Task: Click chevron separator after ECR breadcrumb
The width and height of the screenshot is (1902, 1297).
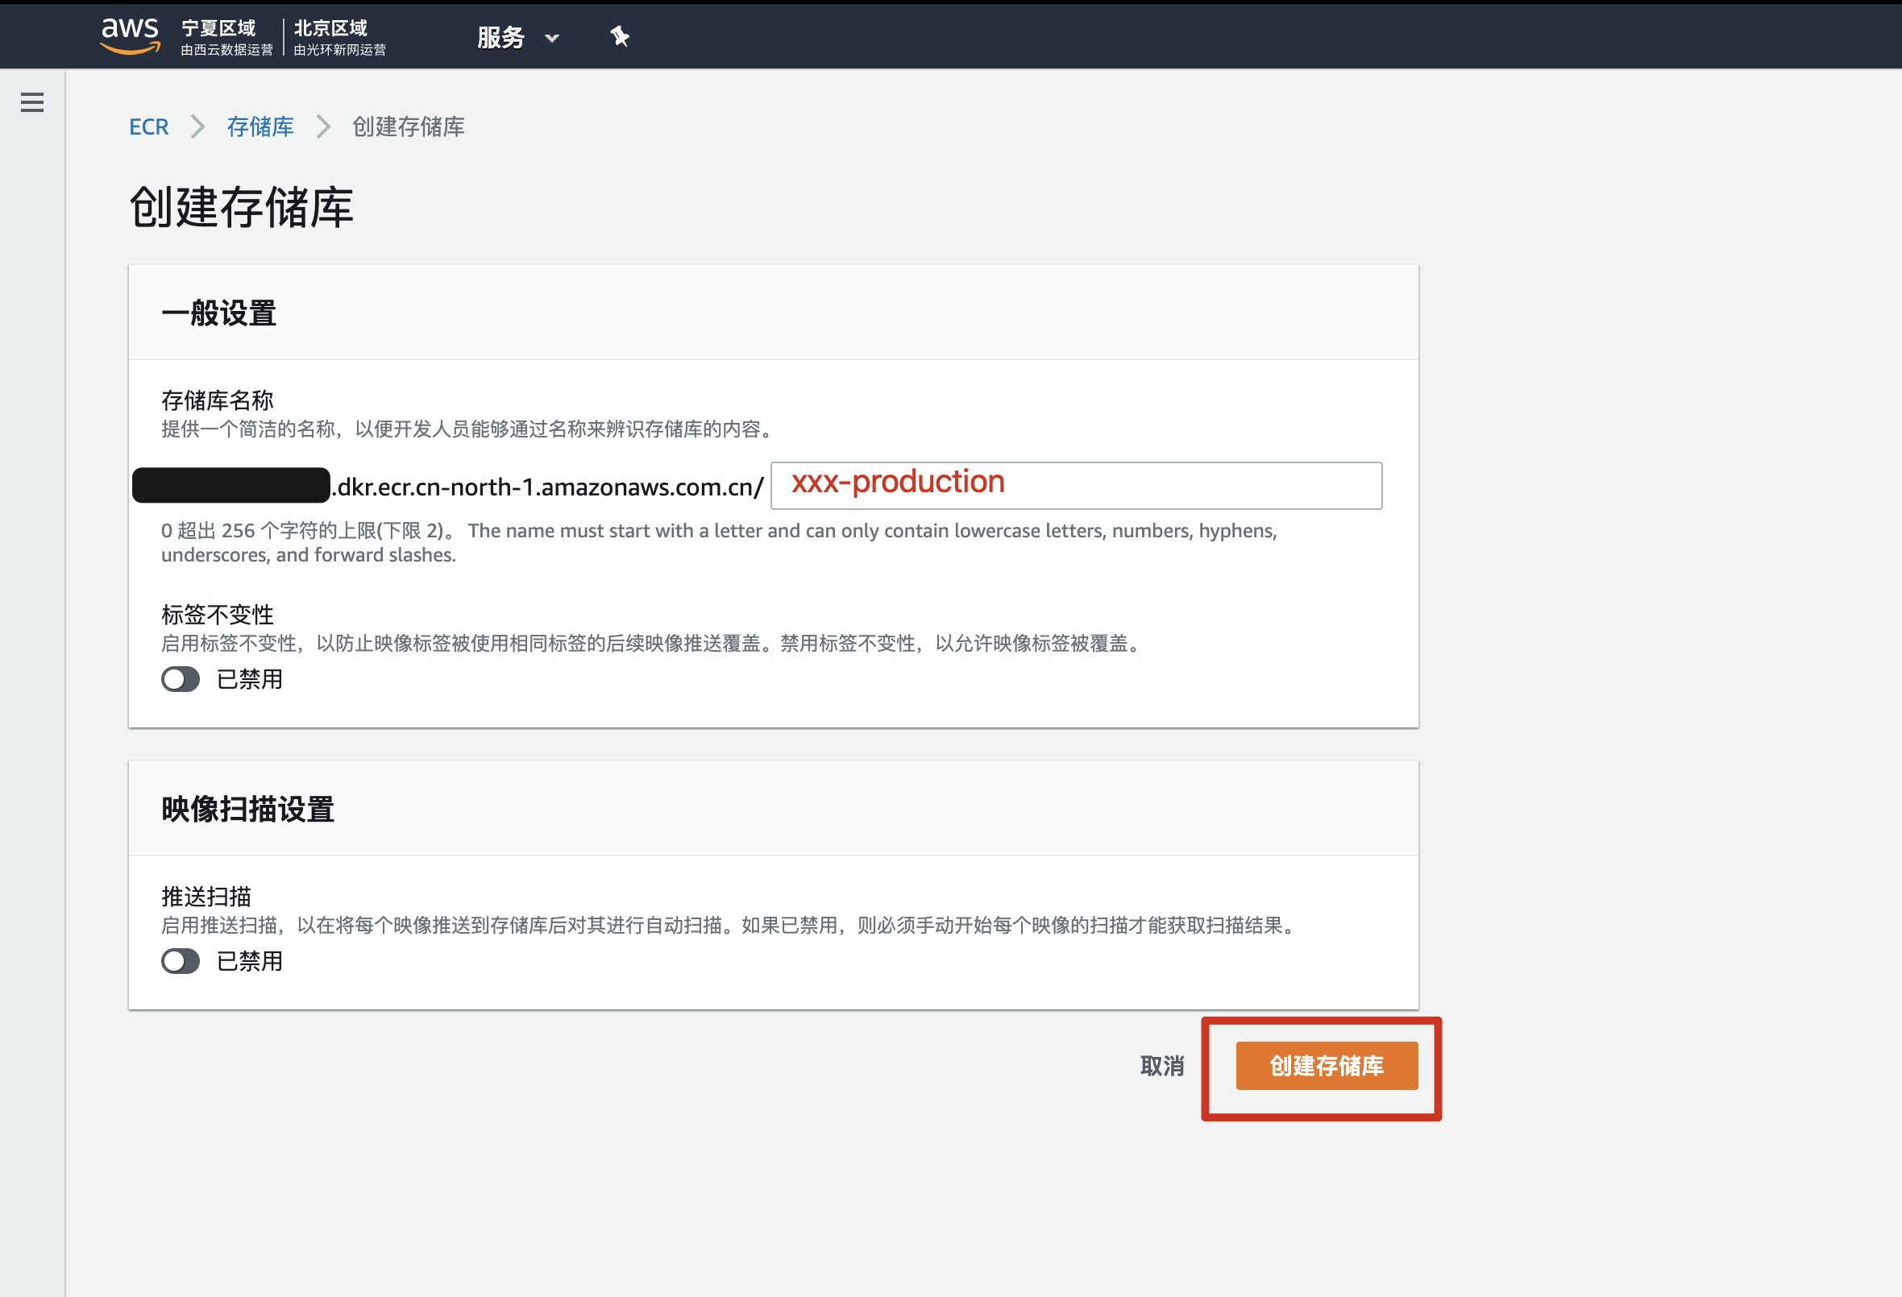Action: (197, 126)
